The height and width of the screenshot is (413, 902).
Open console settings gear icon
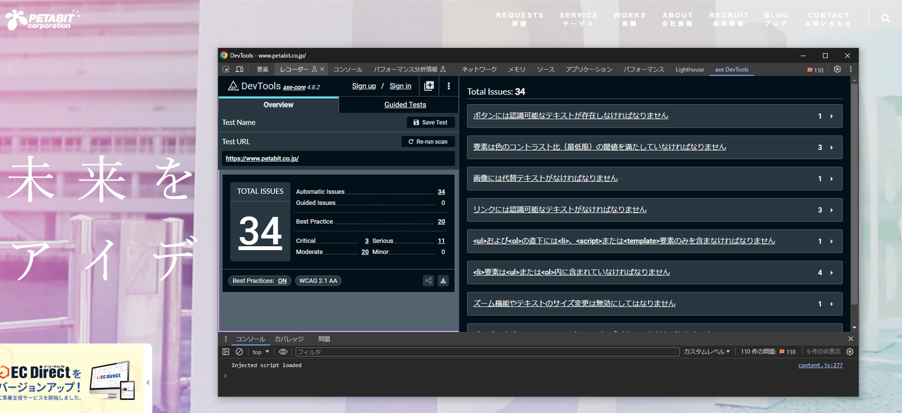pyautogui.click(x=850, y=352)
